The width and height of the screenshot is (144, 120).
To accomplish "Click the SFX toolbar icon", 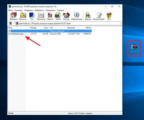I will click(109, 16).
